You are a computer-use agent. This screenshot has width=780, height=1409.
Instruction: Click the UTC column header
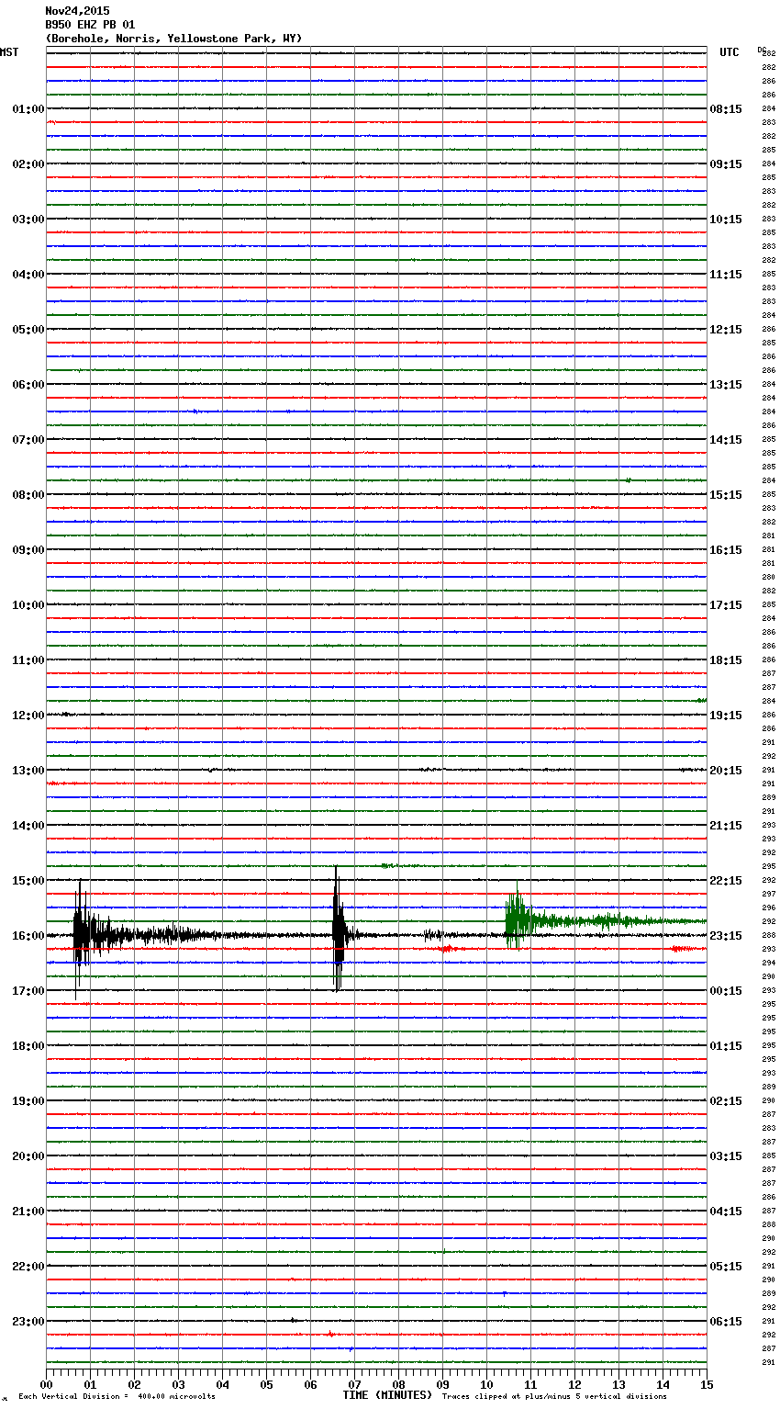[730, 52]
